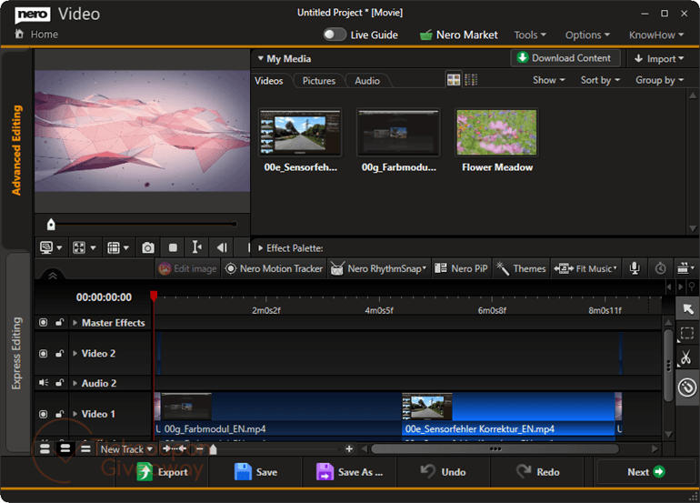Open Nero PiP

click(x=461, y=268)
